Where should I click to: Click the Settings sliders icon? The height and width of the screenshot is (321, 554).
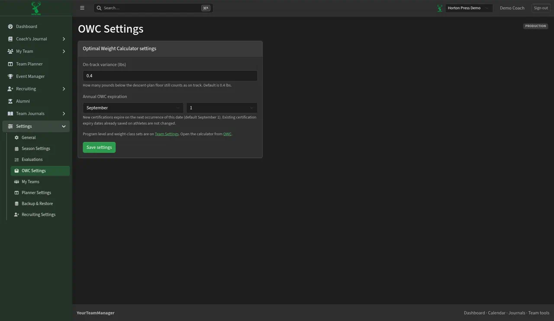(10, 126)
